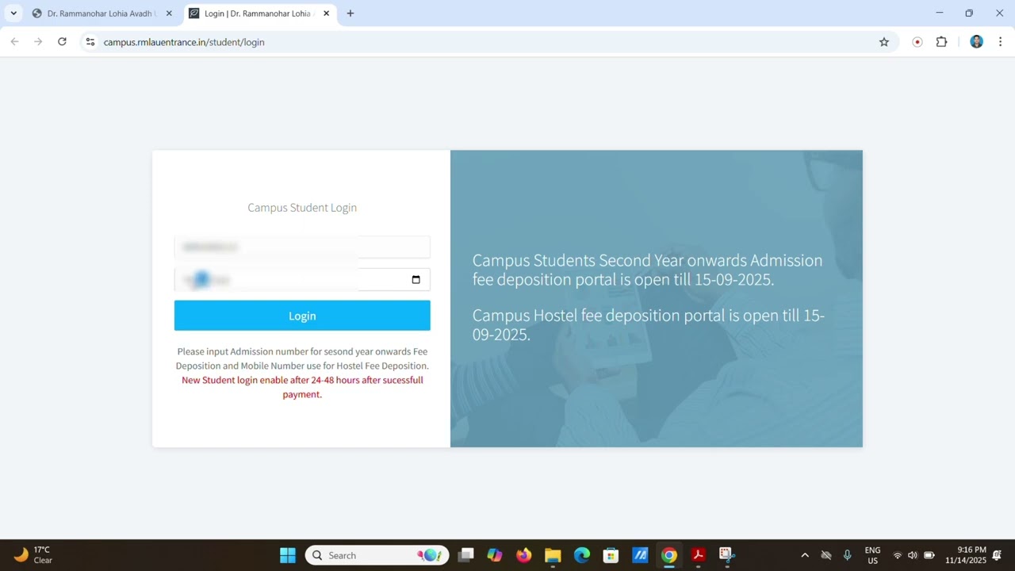Image resolution: width=1015 pixels, height=571 pixels.
Task: Go back using browser back arrow
Action: click(x=14, y=42)
